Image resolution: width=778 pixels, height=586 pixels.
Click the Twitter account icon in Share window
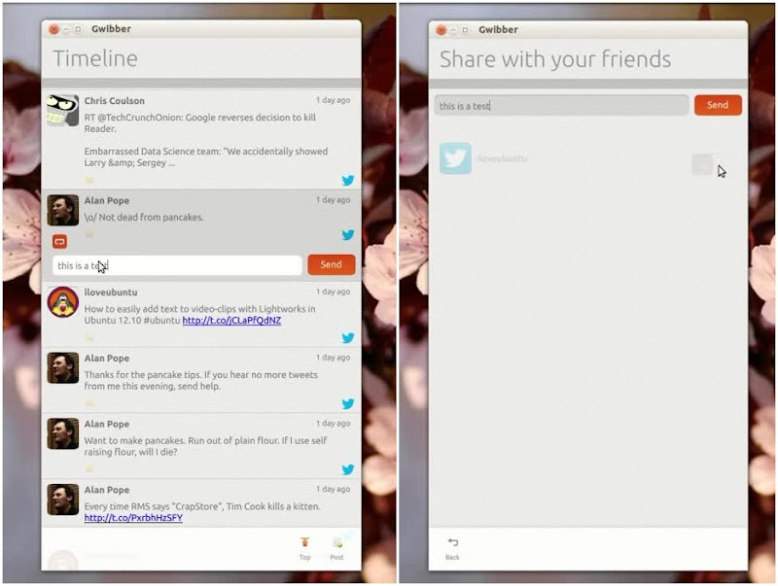click(455, 158)
